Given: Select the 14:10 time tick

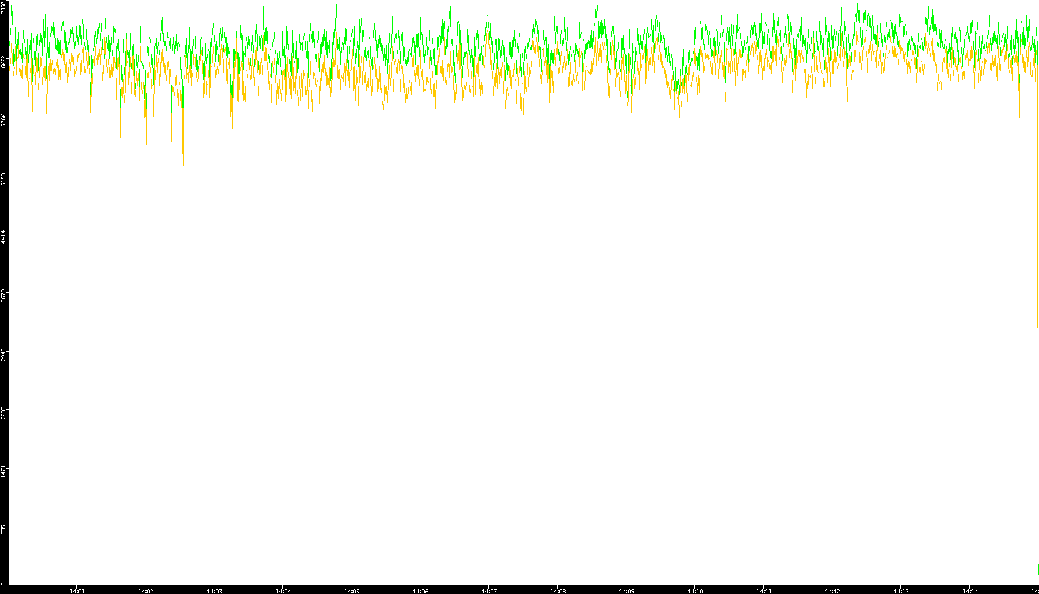Looking at the screenshot, I should pyautogui.click(x=695, y=591).
